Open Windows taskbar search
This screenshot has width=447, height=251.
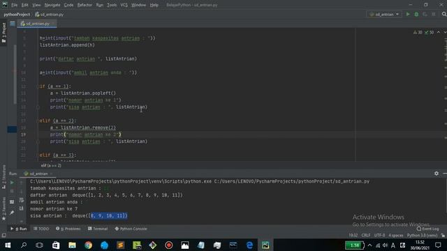[x=24, y=245]
